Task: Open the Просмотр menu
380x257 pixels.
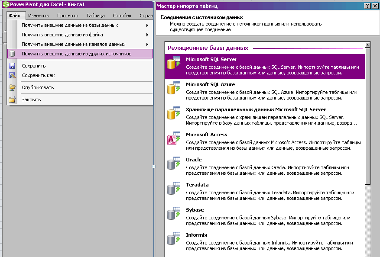Action: (x=68, y=16)
